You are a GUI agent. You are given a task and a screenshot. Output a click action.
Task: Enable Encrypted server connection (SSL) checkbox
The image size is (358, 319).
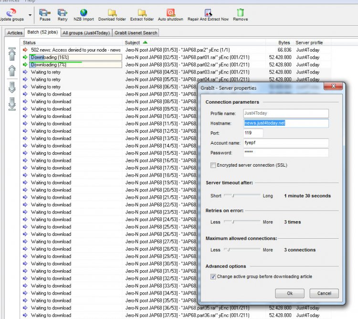tap(213, 165)
